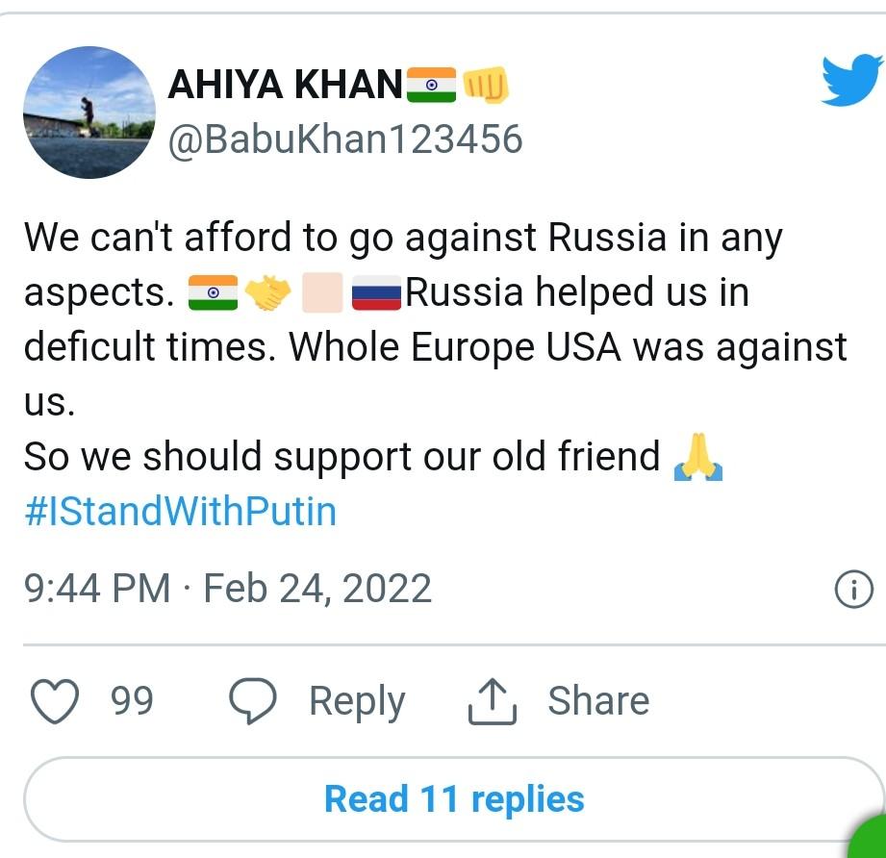
Task: Click the handshake emoji in the tweet
Action: point(269,293)
